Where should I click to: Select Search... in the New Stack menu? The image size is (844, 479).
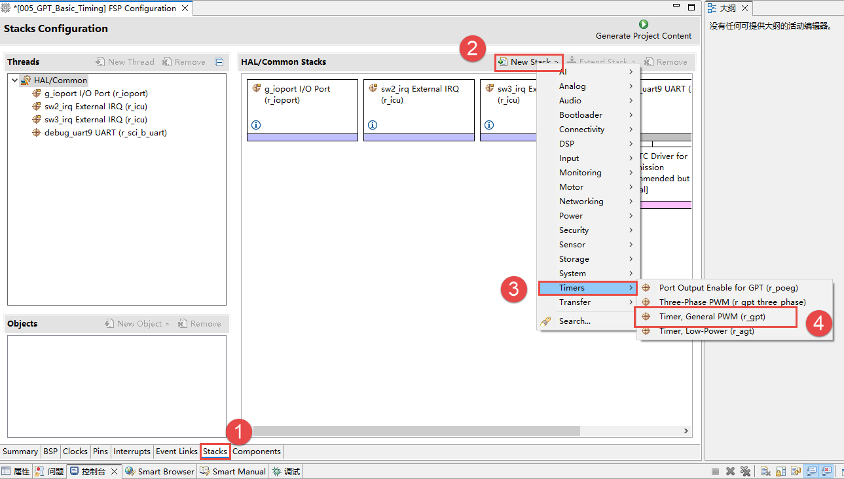click(588, 321)
